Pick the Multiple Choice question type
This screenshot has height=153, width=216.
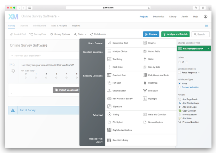pyautogui.click(x=117, y=51)
